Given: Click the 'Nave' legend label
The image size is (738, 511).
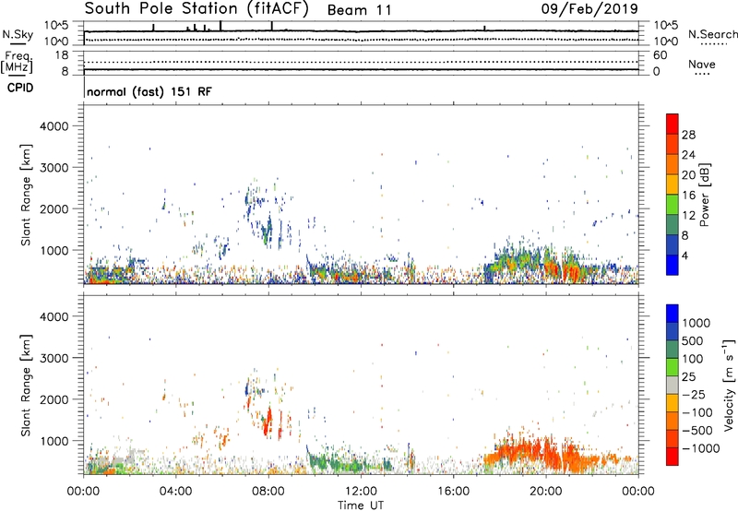Looking at the screenshot, I should [702, 65].
